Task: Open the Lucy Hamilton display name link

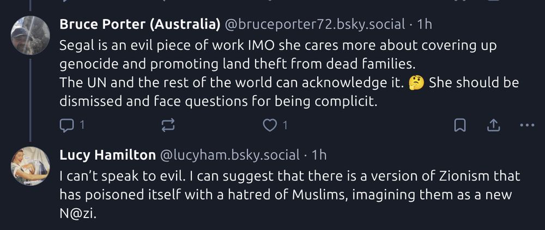Action: pos(107,155)
